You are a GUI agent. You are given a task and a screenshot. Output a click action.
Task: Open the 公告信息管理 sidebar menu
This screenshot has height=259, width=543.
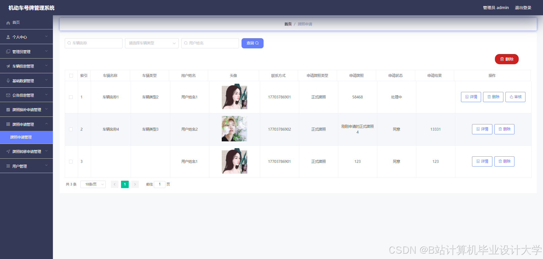(26, 95)
